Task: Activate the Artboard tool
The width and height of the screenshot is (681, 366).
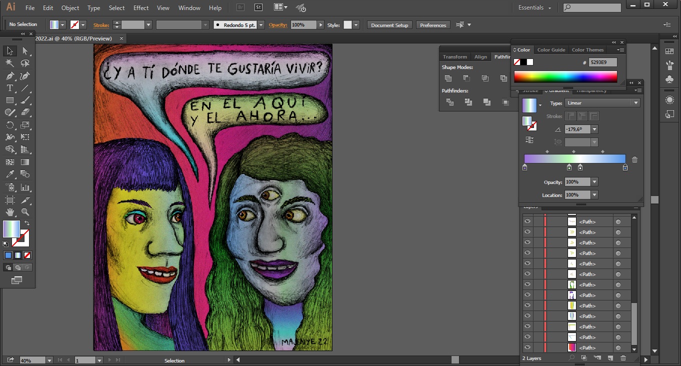Action: 10,200
